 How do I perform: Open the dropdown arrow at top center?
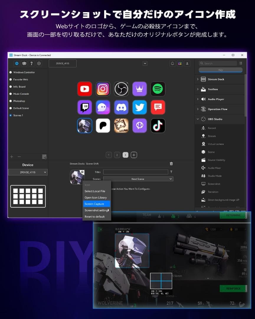coord(145,64)
